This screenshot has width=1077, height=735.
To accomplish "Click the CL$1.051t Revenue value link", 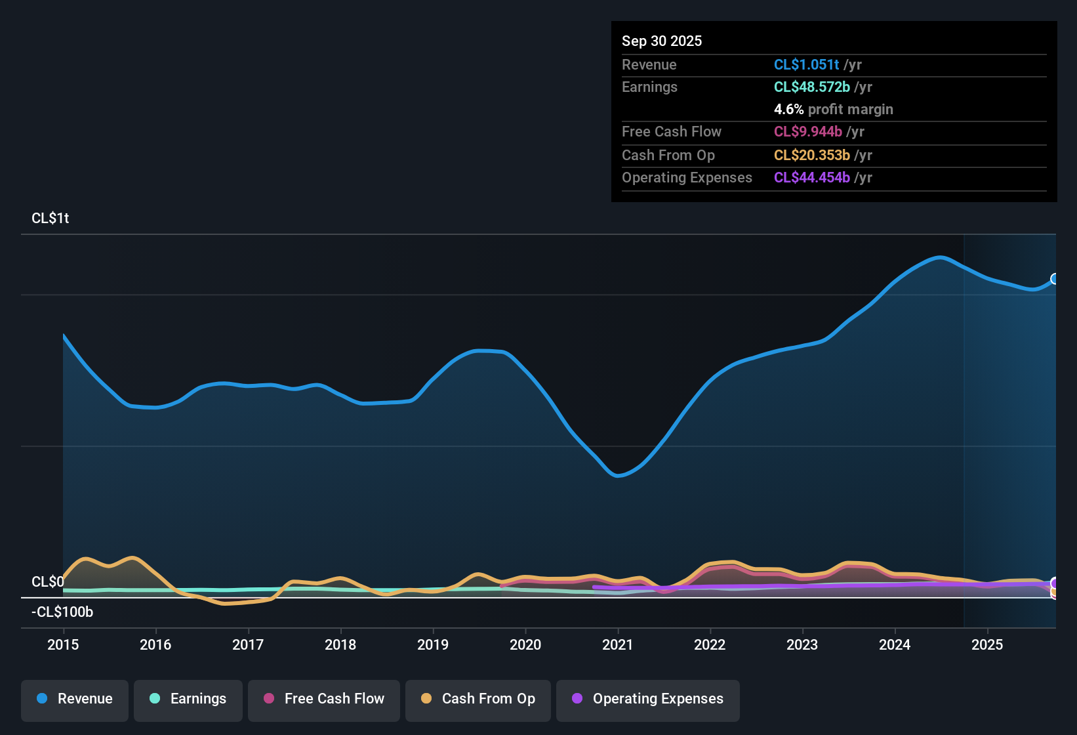I will (806, 64).
